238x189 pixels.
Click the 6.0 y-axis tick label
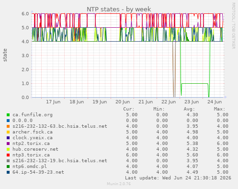coord(25,14)
